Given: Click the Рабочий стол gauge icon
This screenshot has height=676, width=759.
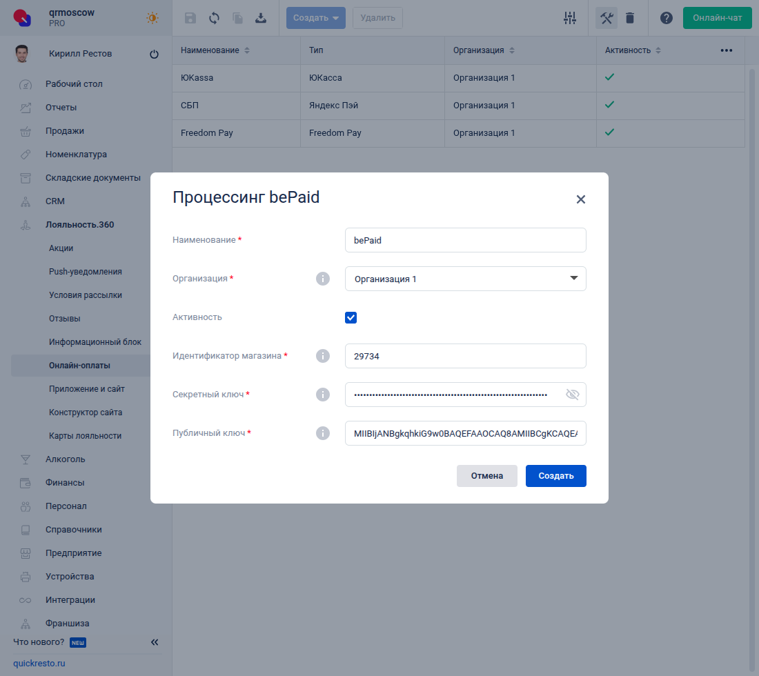Looking at the screenshot, I should [x=25, y=84].
